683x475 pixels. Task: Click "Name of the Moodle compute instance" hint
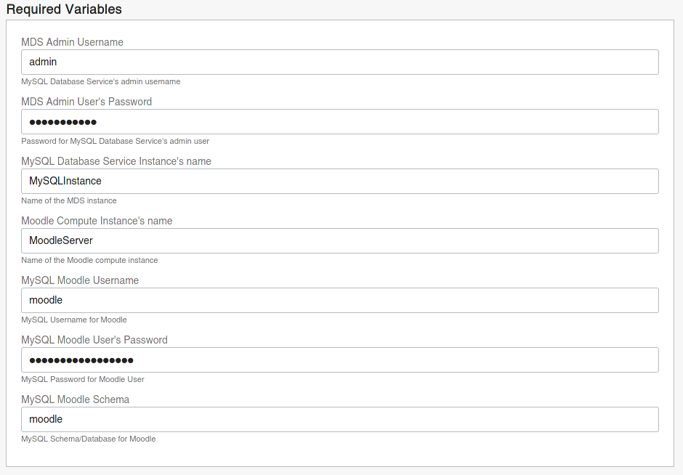coord(89,260)
